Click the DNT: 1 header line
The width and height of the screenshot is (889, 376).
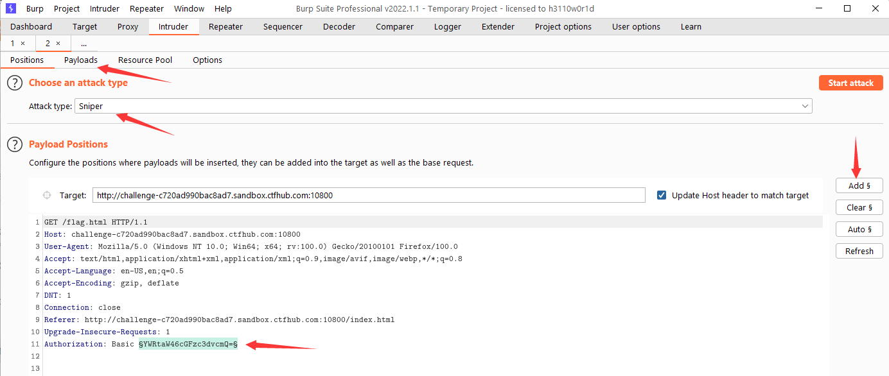(x=58, y=295)
